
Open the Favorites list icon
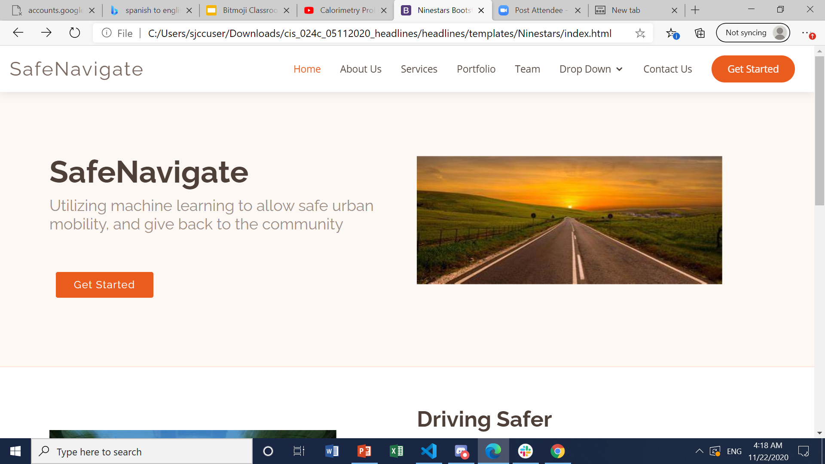672,33
